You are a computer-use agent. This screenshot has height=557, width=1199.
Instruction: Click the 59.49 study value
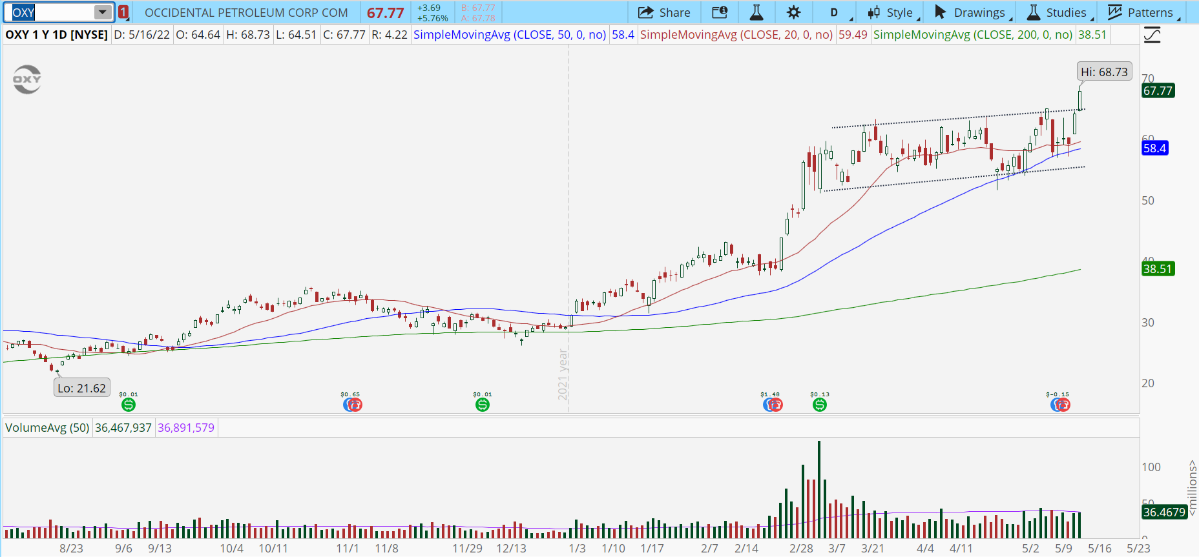click(x=853, y=35)
